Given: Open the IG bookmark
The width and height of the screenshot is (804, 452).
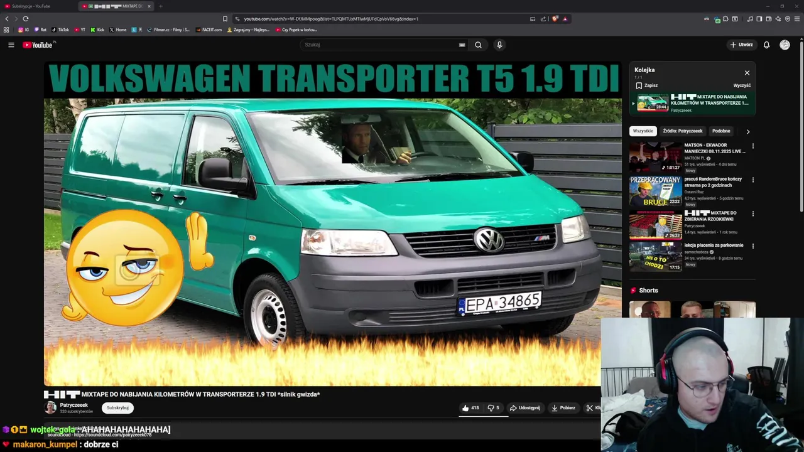Looking at the screenshot, I should click(x=23, y=30).
